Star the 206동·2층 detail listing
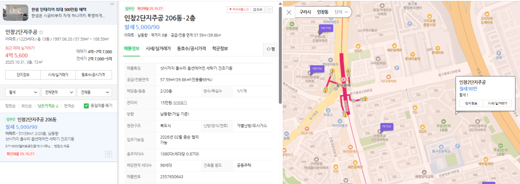The height and width of the screenshot is (184, 520). pyautogui.click(x=269, y=10)
